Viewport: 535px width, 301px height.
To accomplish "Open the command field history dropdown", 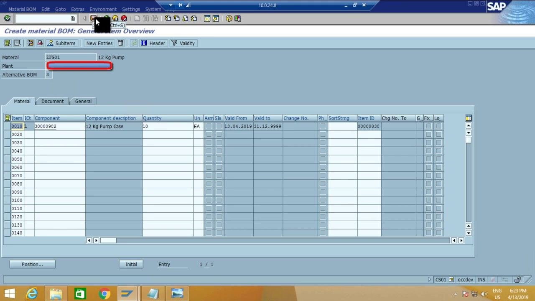I will tap(73, 18).
